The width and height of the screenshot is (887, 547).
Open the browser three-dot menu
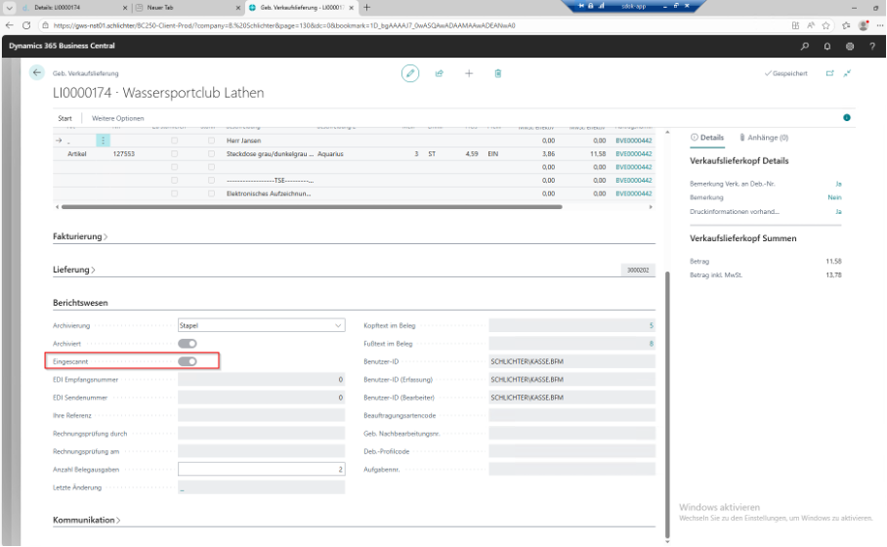coord(879,25)
